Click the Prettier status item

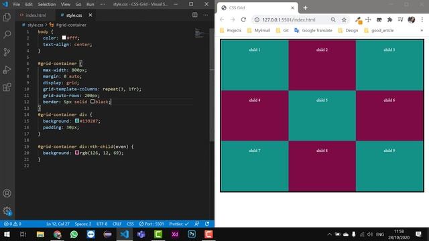click(179, 224)
